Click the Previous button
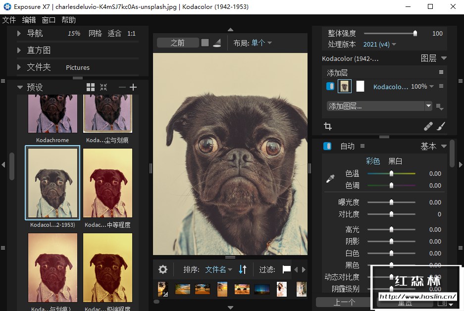This screenshot has width=464, height=311. (x=345, y=302)
